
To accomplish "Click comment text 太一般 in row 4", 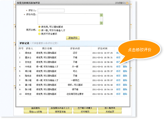I will [x=75, y=67].
